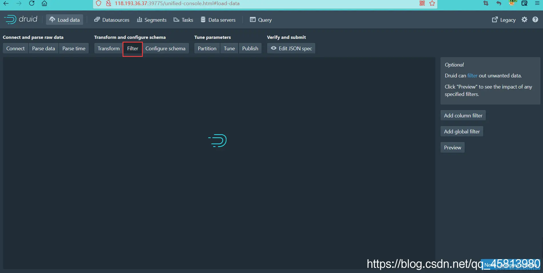Viewport: 543px width, 273px height.
Task: Go to the Partition step
Action: [x=207, y=48]
